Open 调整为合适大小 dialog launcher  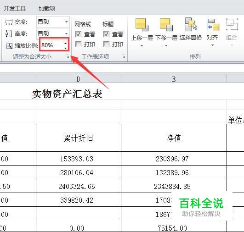coord(68,56)
